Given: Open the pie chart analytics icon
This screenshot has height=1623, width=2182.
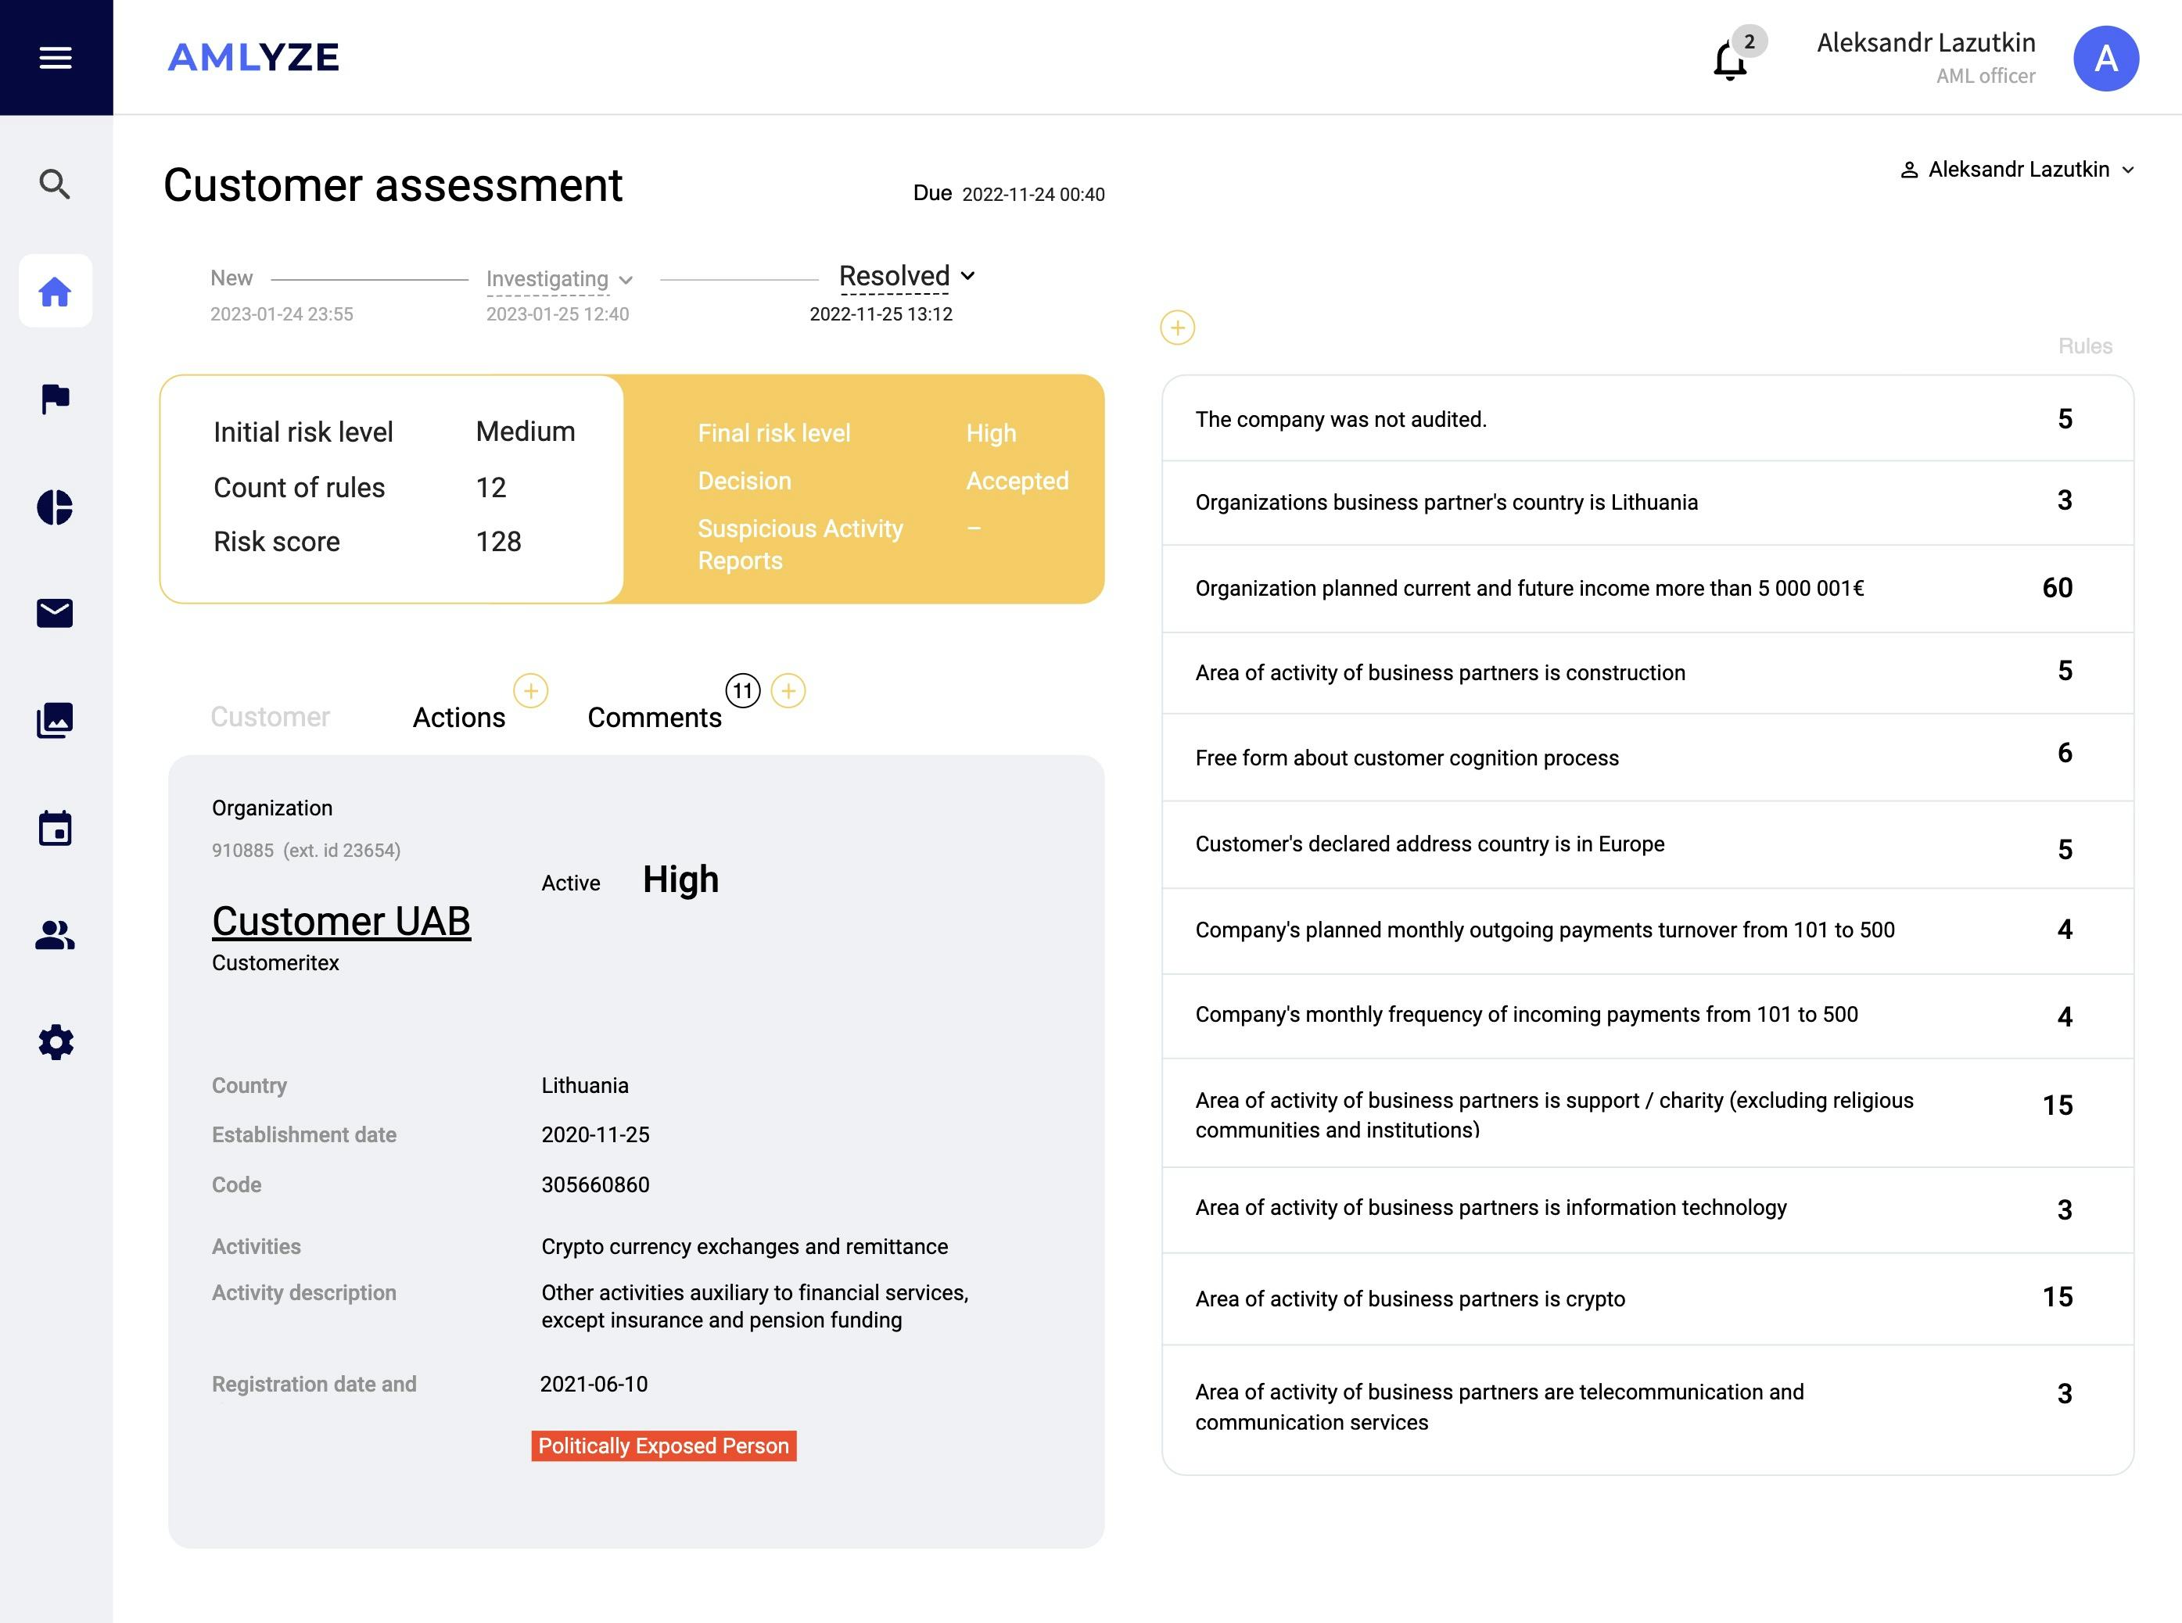Looking at the screenshot, I should click(55, 507).
